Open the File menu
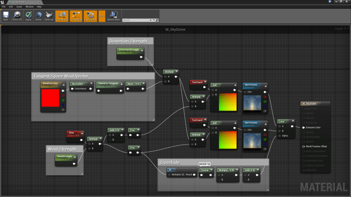Viewport: 351px width, 197px height. 3,7
